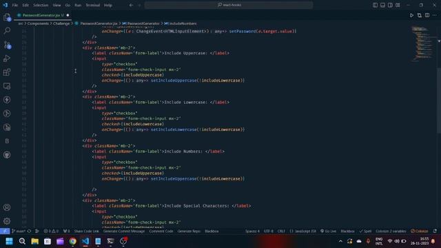Select JavaScript JSX language mode

[303, 231]
